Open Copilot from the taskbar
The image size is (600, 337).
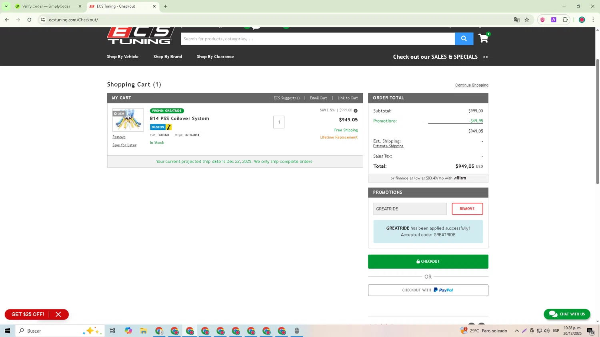(x=128, y=331)
